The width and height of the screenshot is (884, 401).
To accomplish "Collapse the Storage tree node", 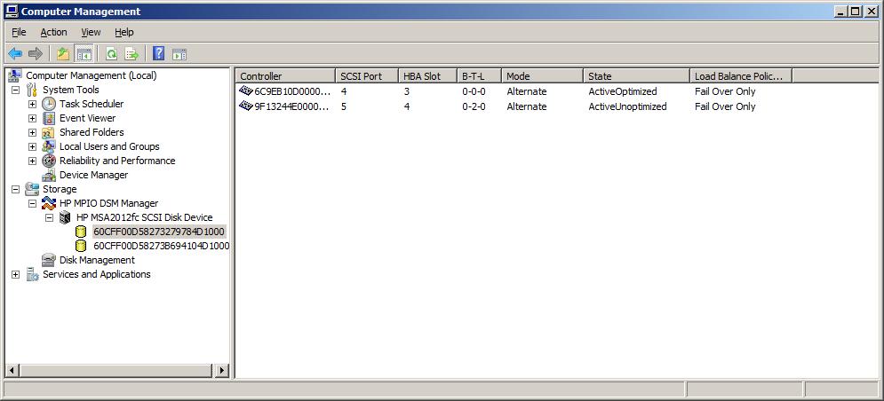I will (15, 189).
